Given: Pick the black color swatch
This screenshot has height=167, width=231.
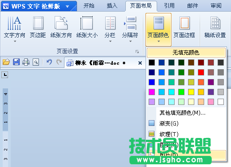Looking at the screenshot, I should pos(152,63).
